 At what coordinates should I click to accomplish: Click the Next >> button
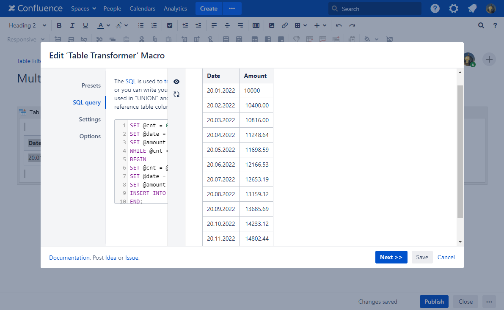pos(391,257)
